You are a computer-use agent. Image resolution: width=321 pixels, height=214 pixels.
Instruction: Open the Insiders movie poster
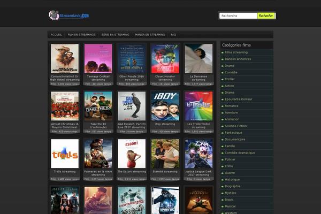tap(165, 200)
